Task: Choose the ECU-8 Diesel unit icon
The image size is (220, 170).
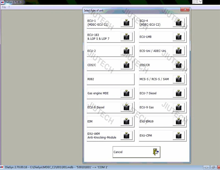Action: [126, 108]
